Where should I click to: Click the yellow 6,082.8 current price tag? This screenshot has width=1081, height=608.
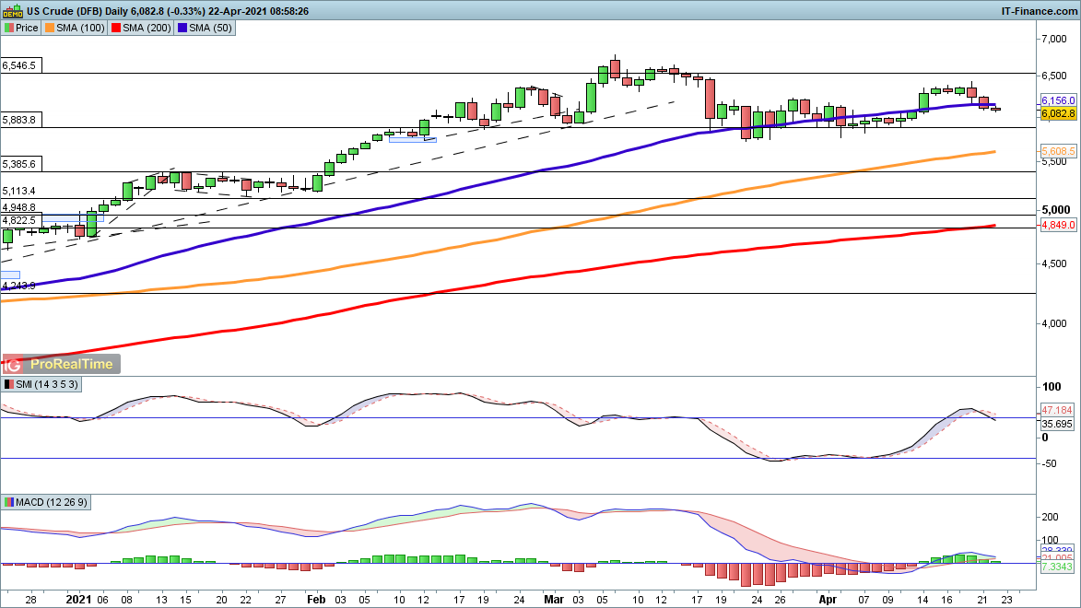[1058, 113]
